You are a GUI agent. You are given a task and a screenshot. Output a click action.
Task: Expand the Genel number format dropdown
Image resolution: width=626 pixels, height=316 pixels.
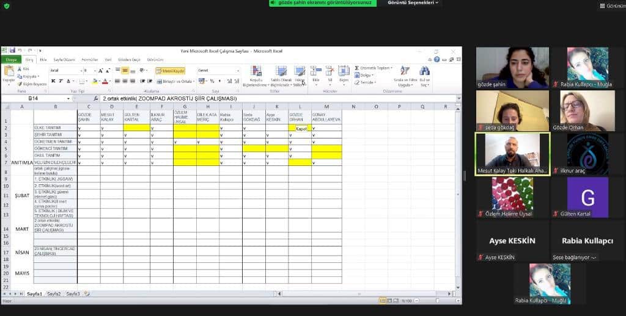237,71
